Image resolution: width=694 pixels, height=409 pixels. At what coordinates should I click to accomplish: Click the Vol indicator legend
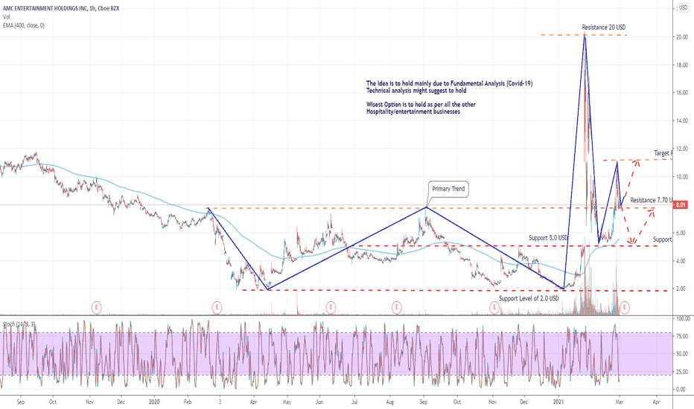(x=6, y=17)
